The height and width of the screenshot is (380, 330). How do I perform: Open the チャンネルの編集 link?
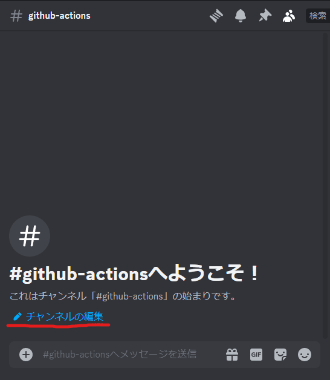click(65, 316)
